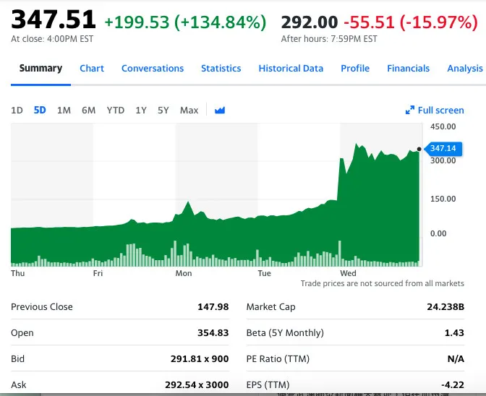Click the Wed label on chart axis
Viewport: 486px width, 396px height.
348,274
